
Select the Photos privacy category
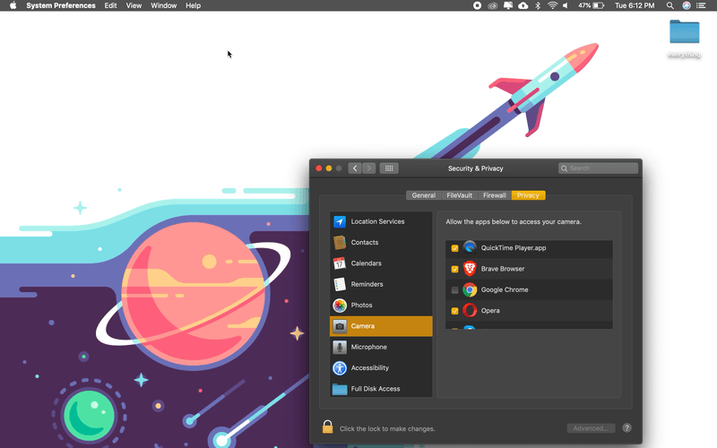coord(361,306)
